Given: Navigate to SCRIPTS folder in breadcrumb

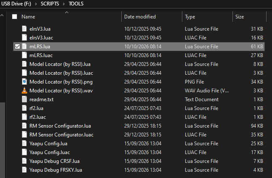Looking at the screenshot, I should tap(50, 4).
